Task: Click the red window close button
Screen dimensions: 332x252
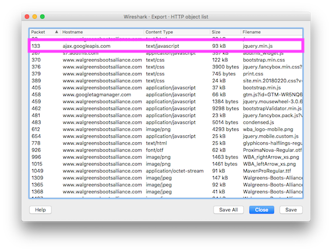Action: tap(27, 16)
